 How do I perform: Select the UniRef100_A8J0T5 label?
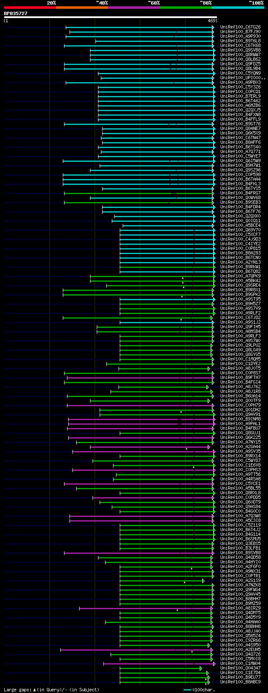[240, 368]
